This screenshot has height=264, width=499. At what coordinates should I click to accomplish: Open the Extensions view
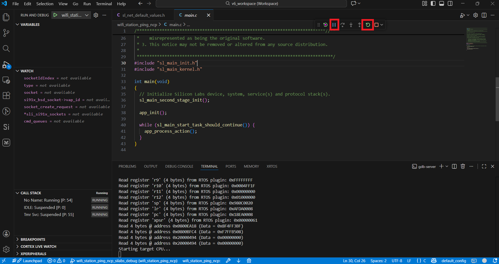(x=6, y=95)
